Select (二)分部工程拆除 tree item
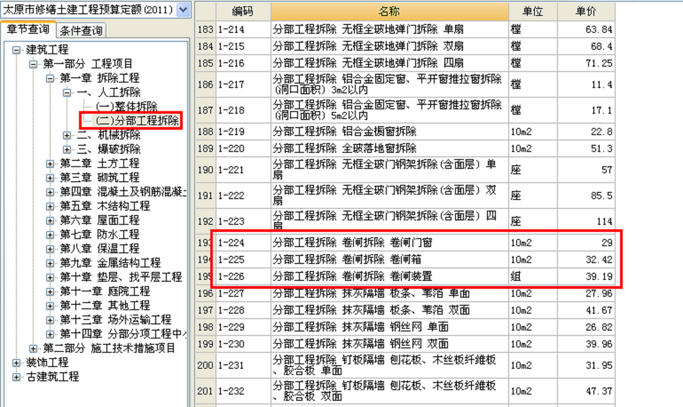This screenshot has width=683, height=407. click(x=137, y=120)
